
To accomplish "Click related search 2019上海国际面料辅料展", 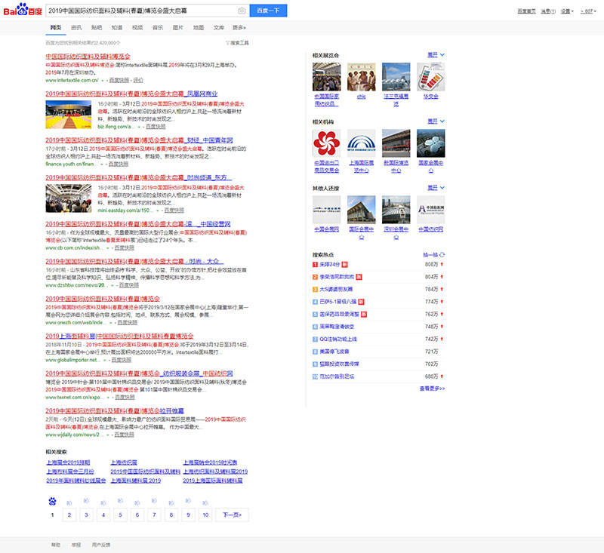I will point(213,481).
